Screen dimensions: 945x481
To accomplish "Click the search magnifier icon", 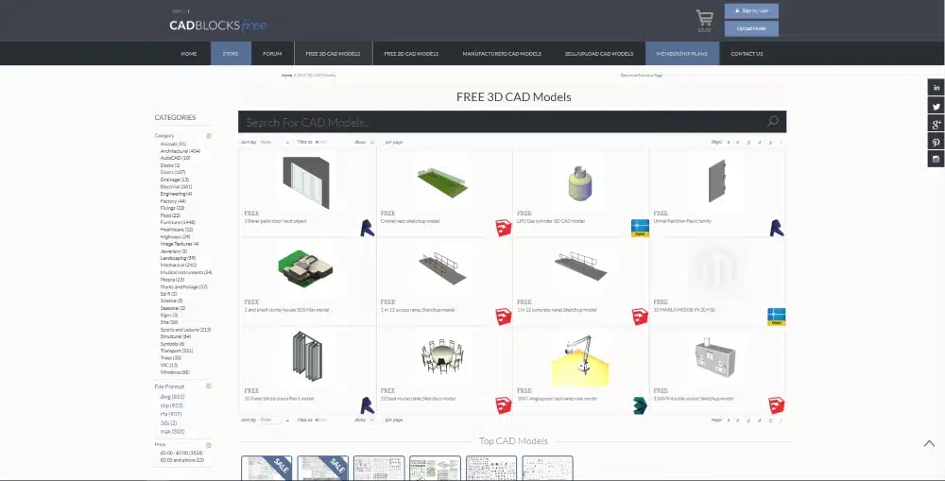I will click(773, 121).
